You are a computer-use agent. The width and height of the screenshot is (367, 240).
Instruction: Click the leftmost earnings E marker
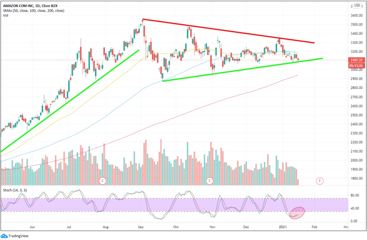(103, 180)
